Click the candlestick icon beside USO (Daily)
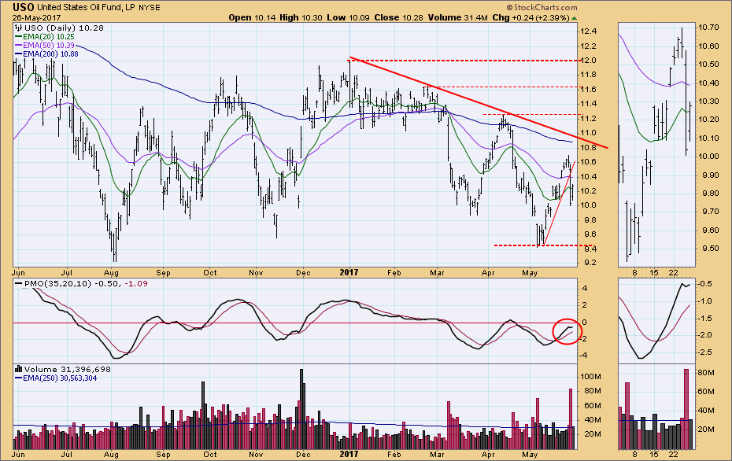 pyautogui.click(x=19, y=28)
